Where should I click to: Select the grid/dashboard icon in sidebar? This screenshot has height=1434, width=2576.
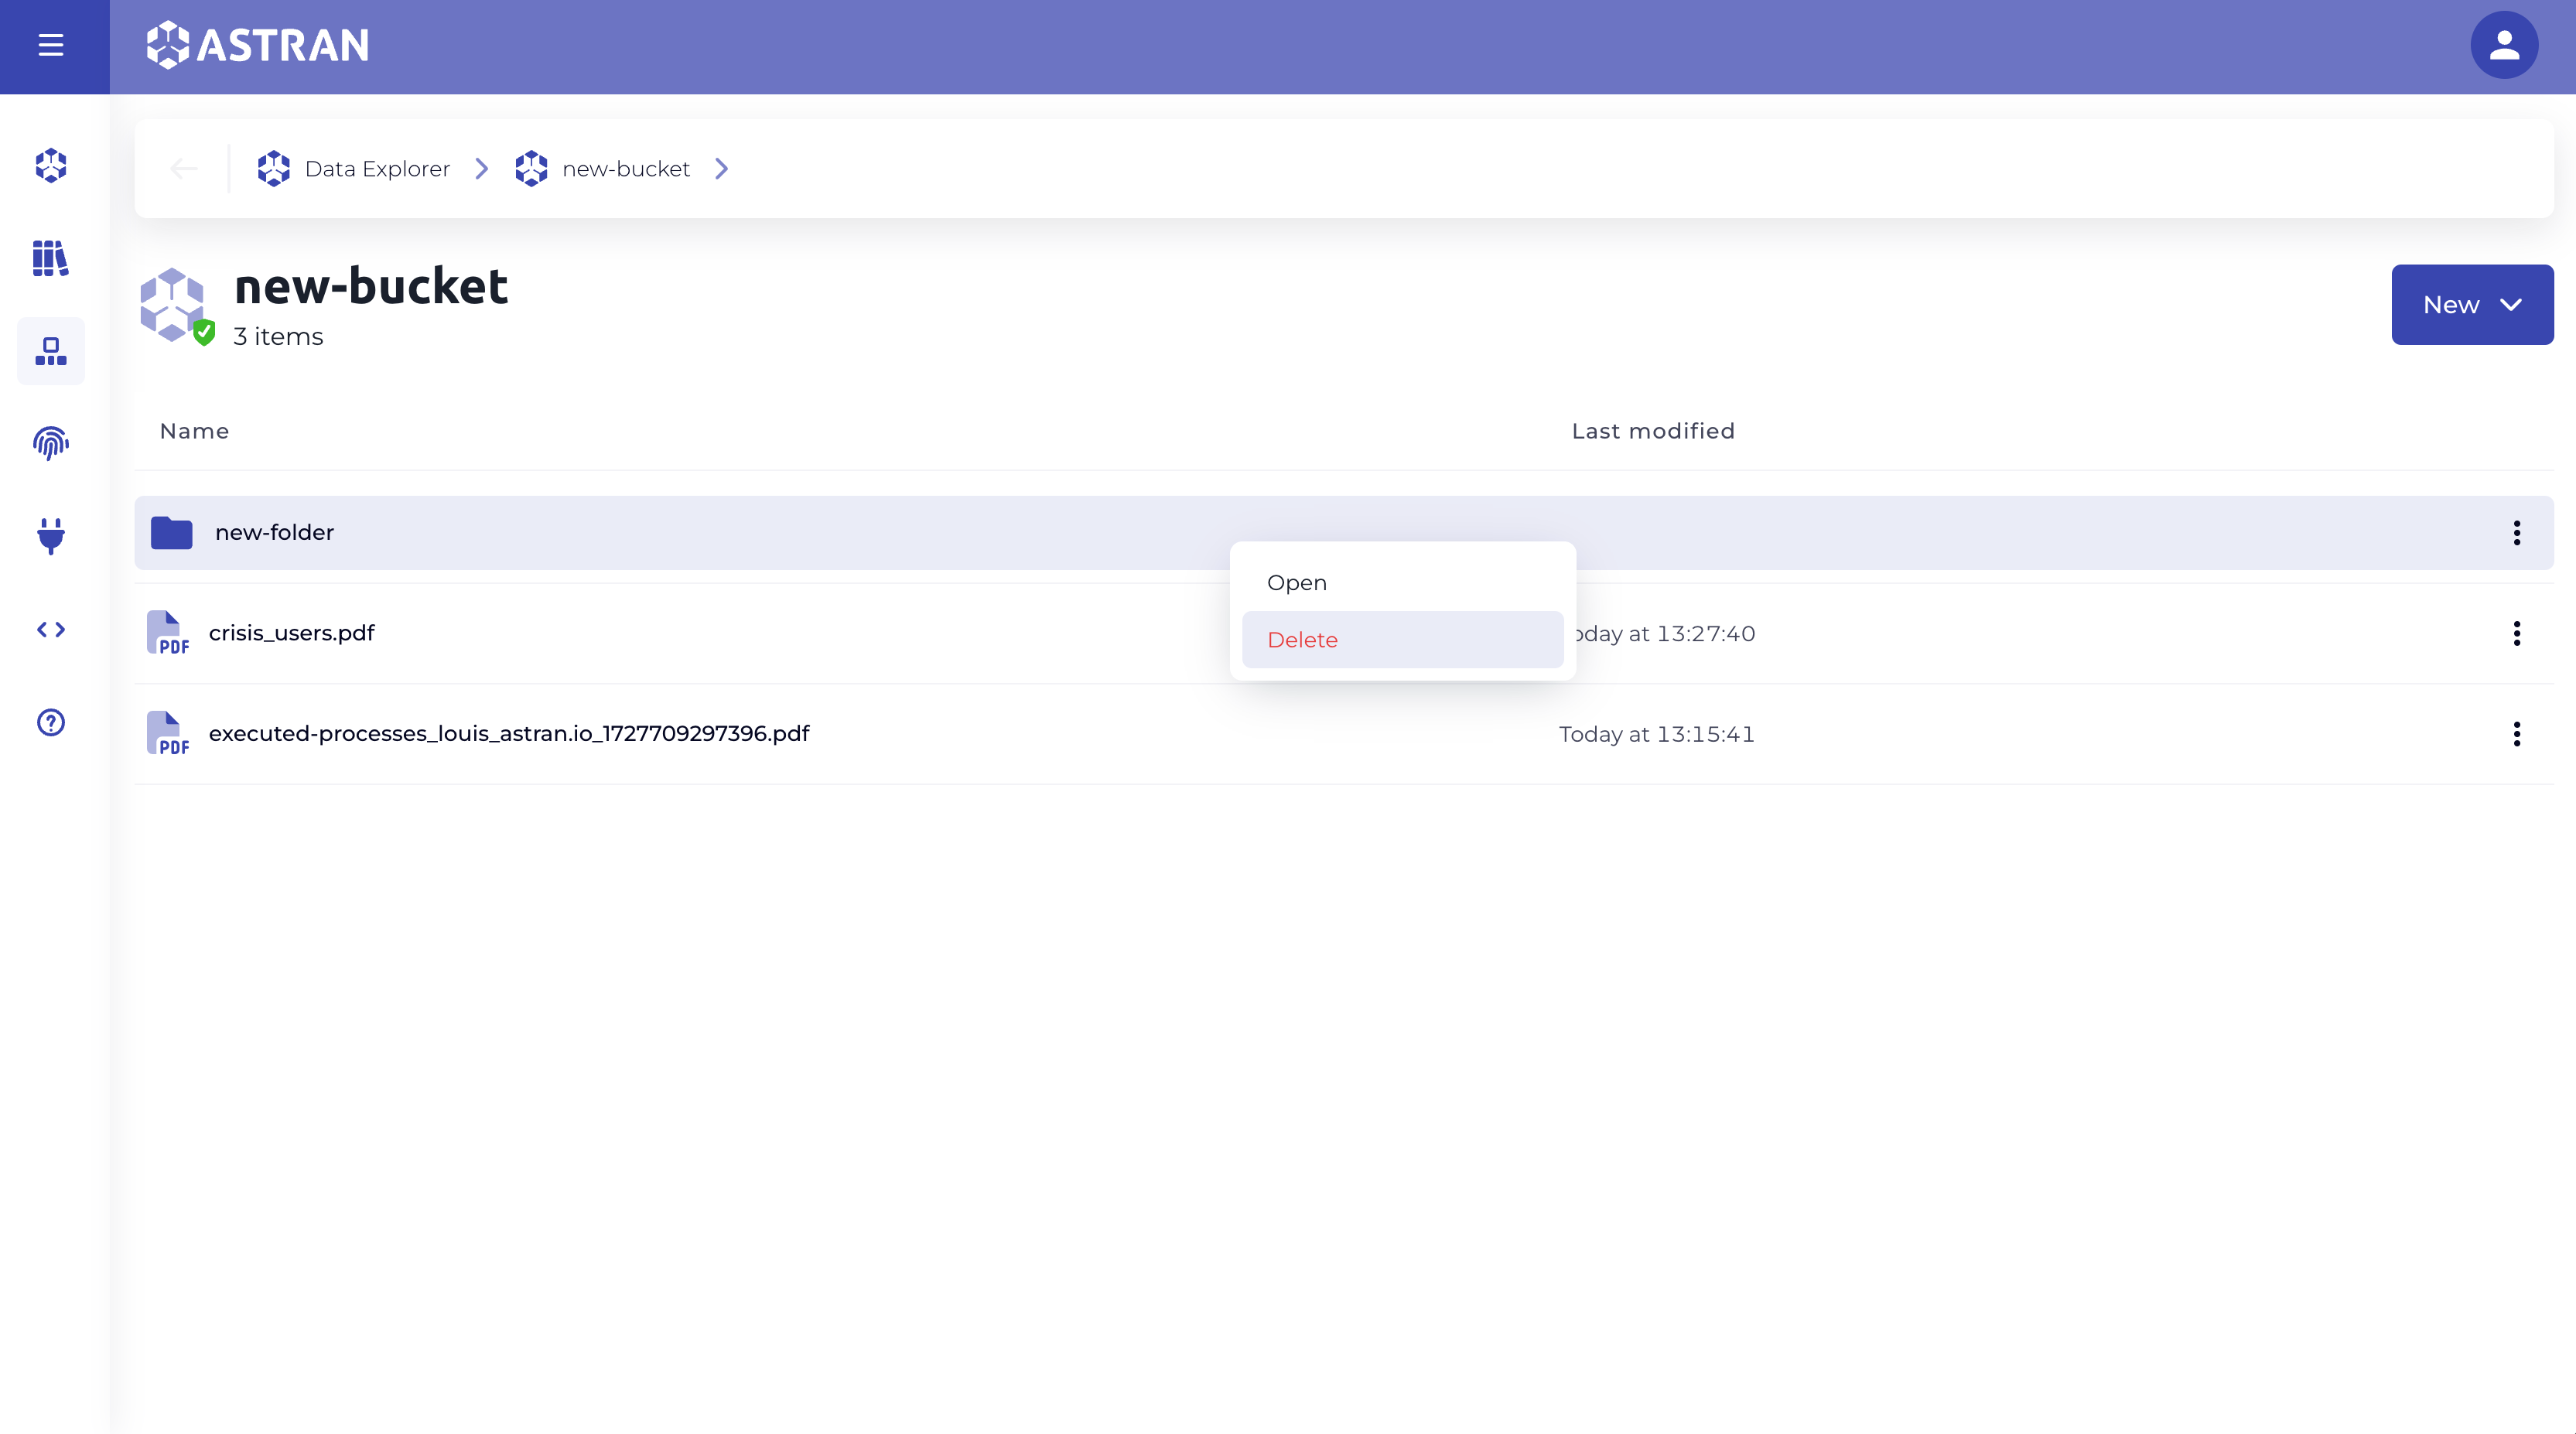click(x=50, y=350)
